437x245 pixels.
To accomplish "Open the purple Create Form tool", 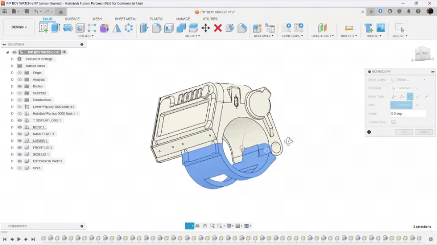I will pos(104,28).
